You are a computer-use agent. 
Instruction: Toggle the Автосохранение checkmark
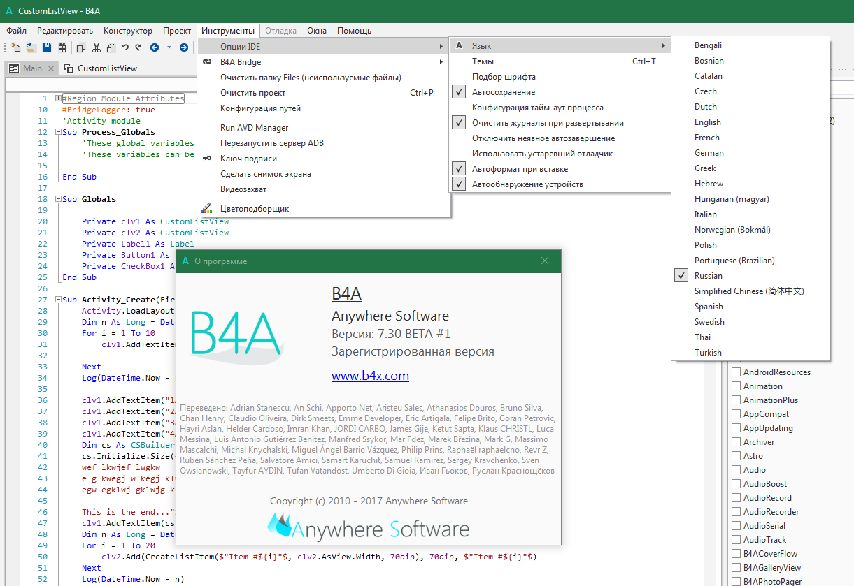click(x=459, y=92)
